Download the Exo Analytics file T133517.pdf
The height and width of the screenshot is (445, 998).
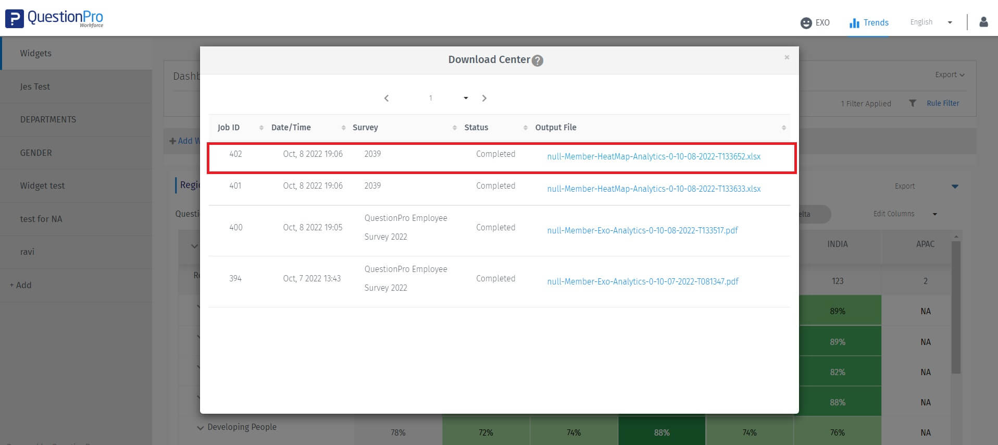point(642,230)
